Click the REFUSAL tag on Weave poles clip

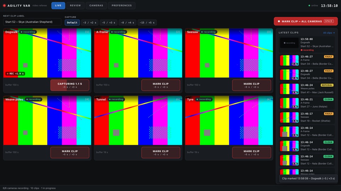(327, 85)
